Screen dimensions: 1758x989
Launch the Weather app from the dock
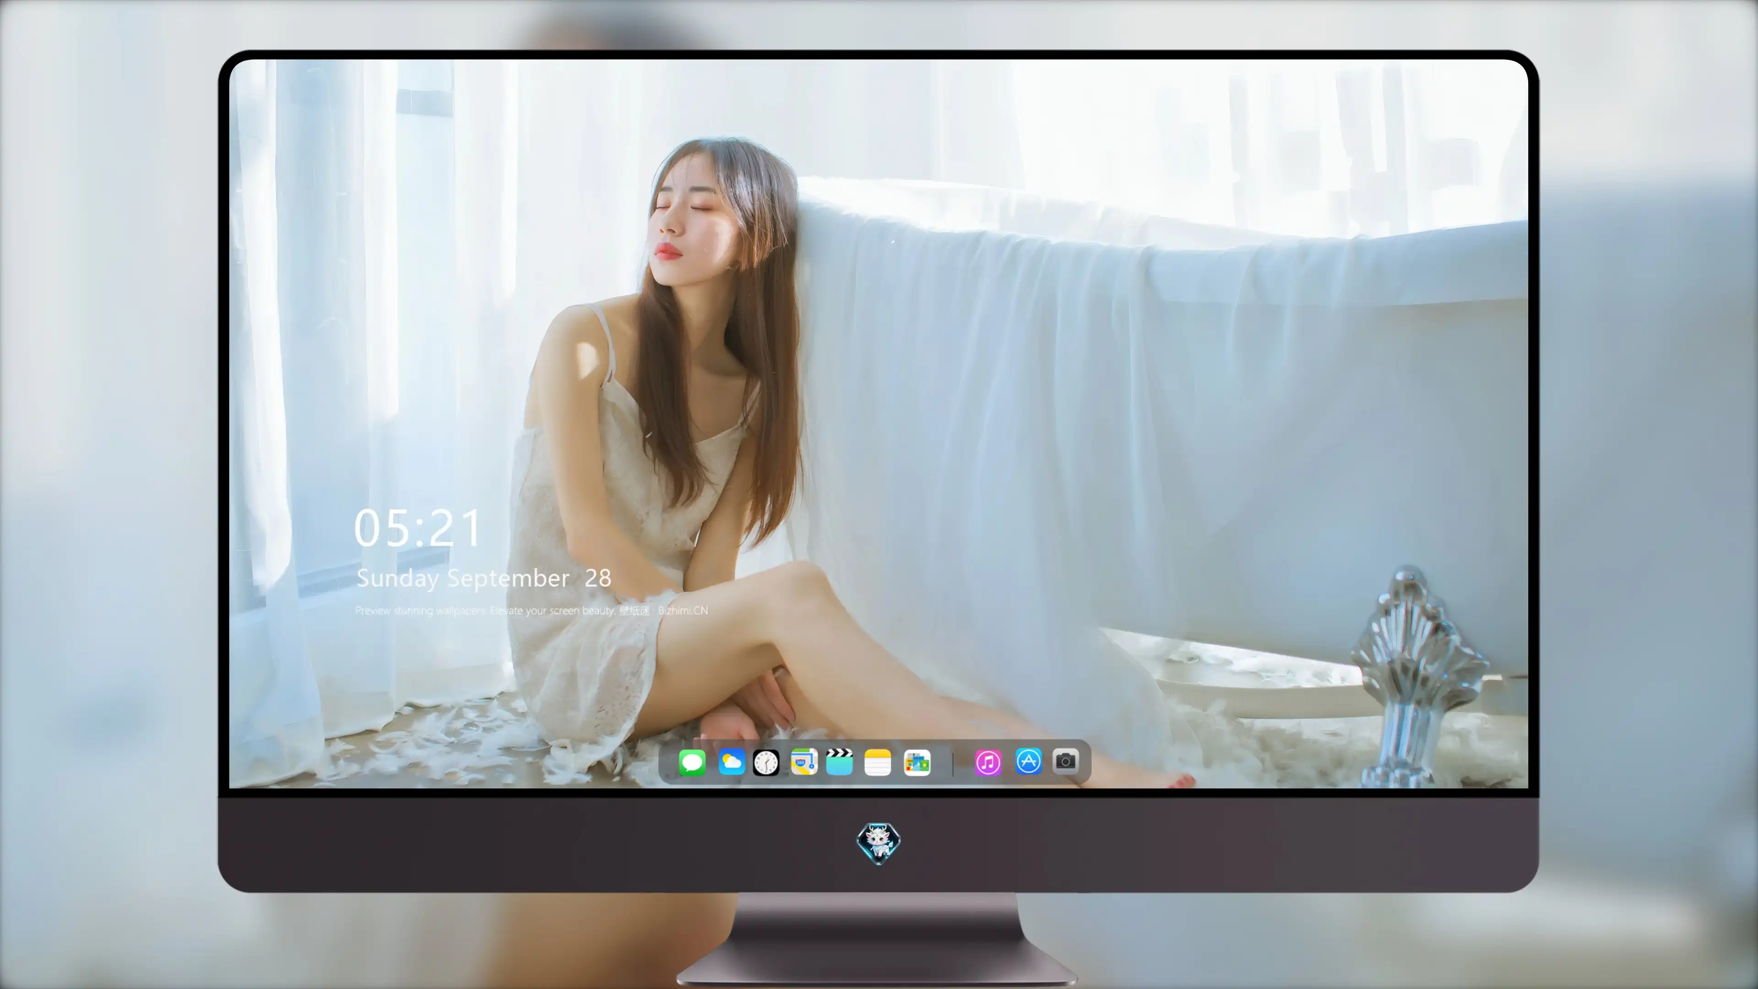[732, 762]
